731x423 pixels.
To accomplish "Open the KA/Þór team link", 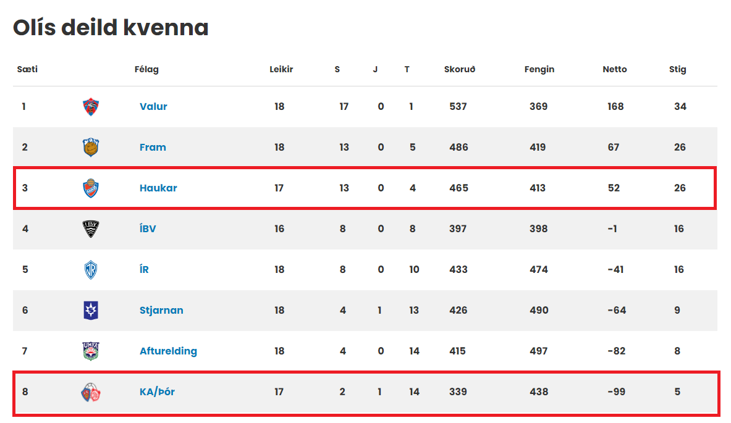I will click(157, 392).
